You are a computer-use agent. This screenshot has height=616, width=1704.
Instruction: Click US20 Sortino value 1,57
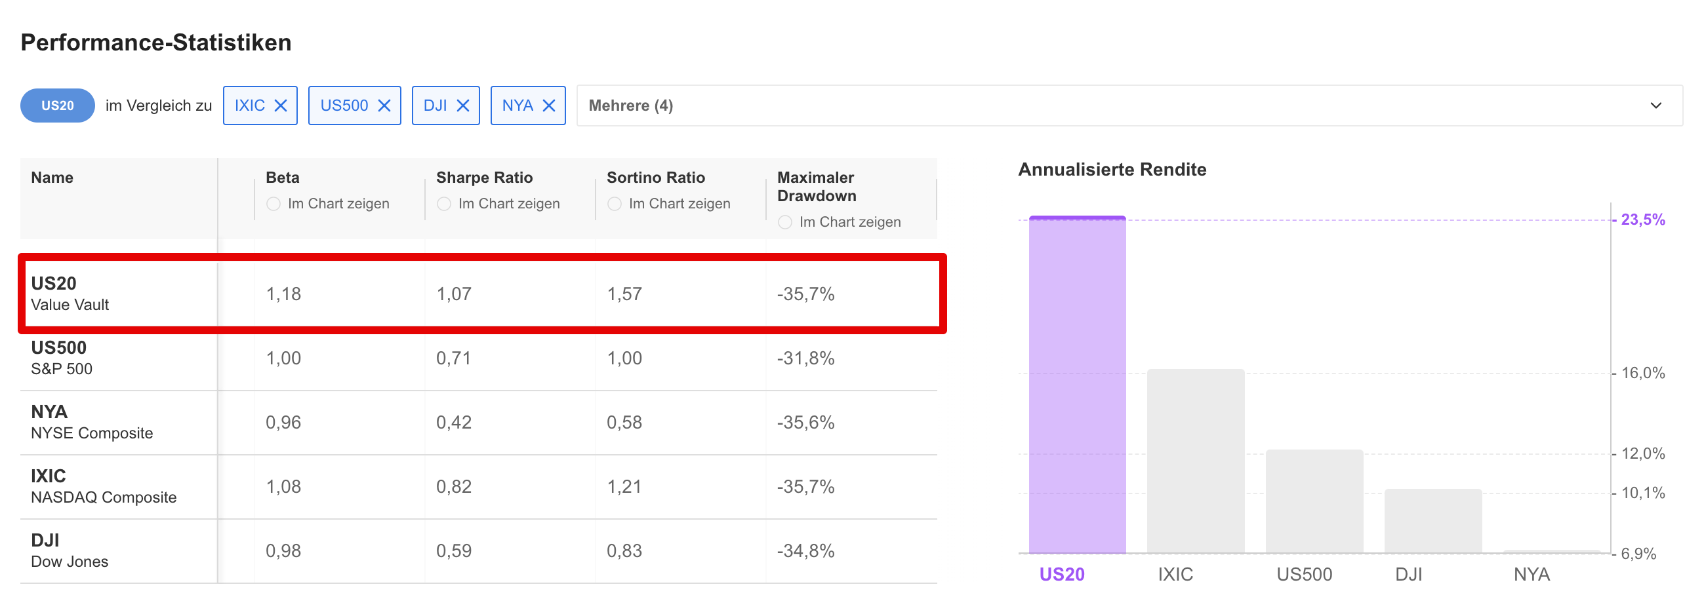tap(624, 294)
